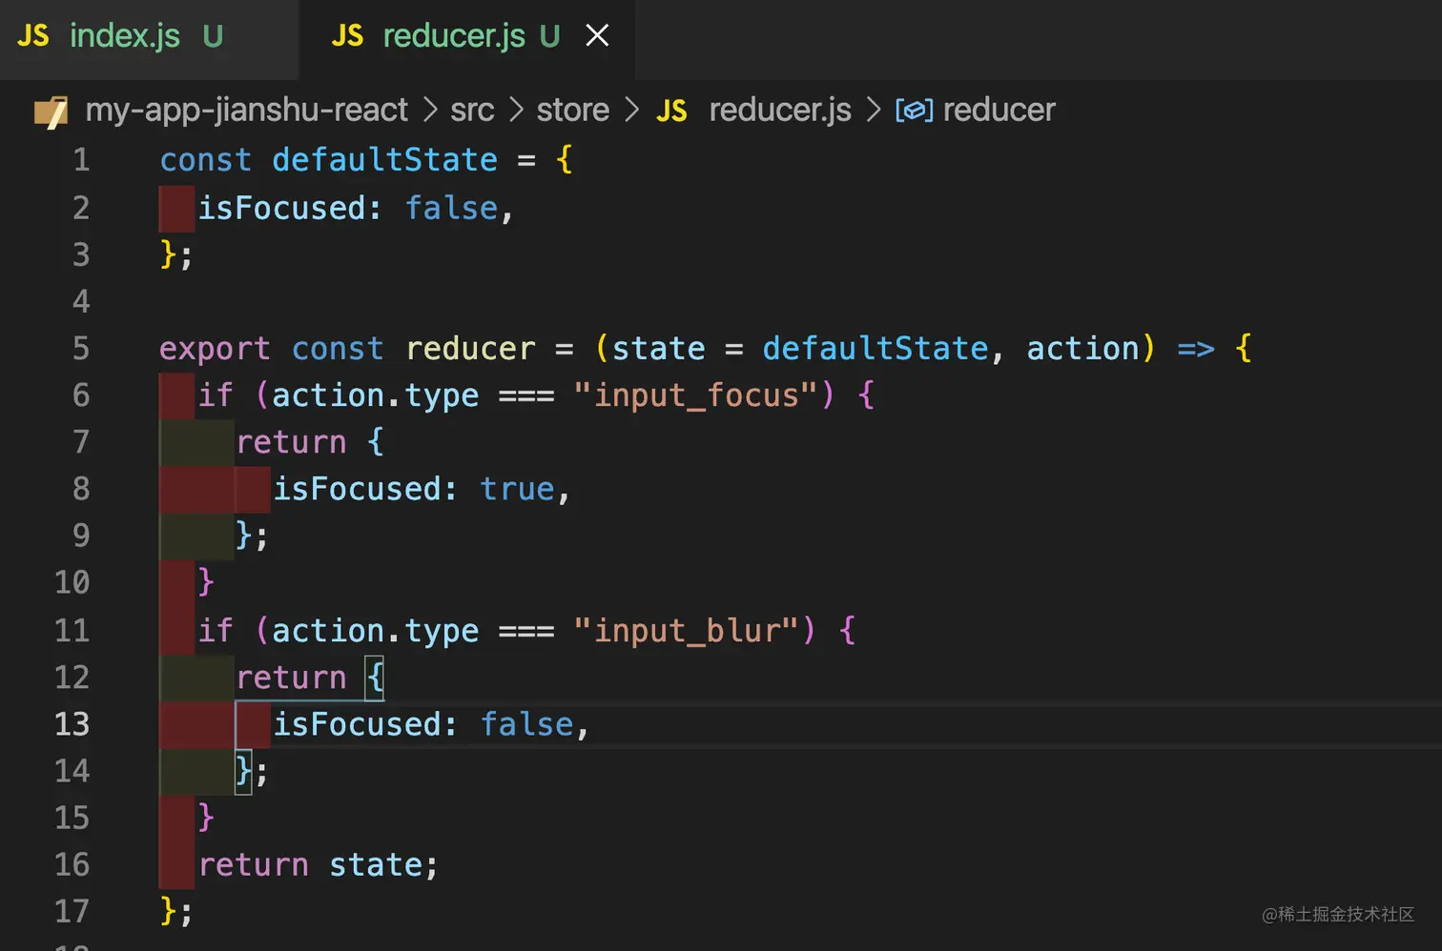This screenshot has height=951, width=1442.
Task: Select the reducer.js editor tab
Action: (x=467, y=38)
